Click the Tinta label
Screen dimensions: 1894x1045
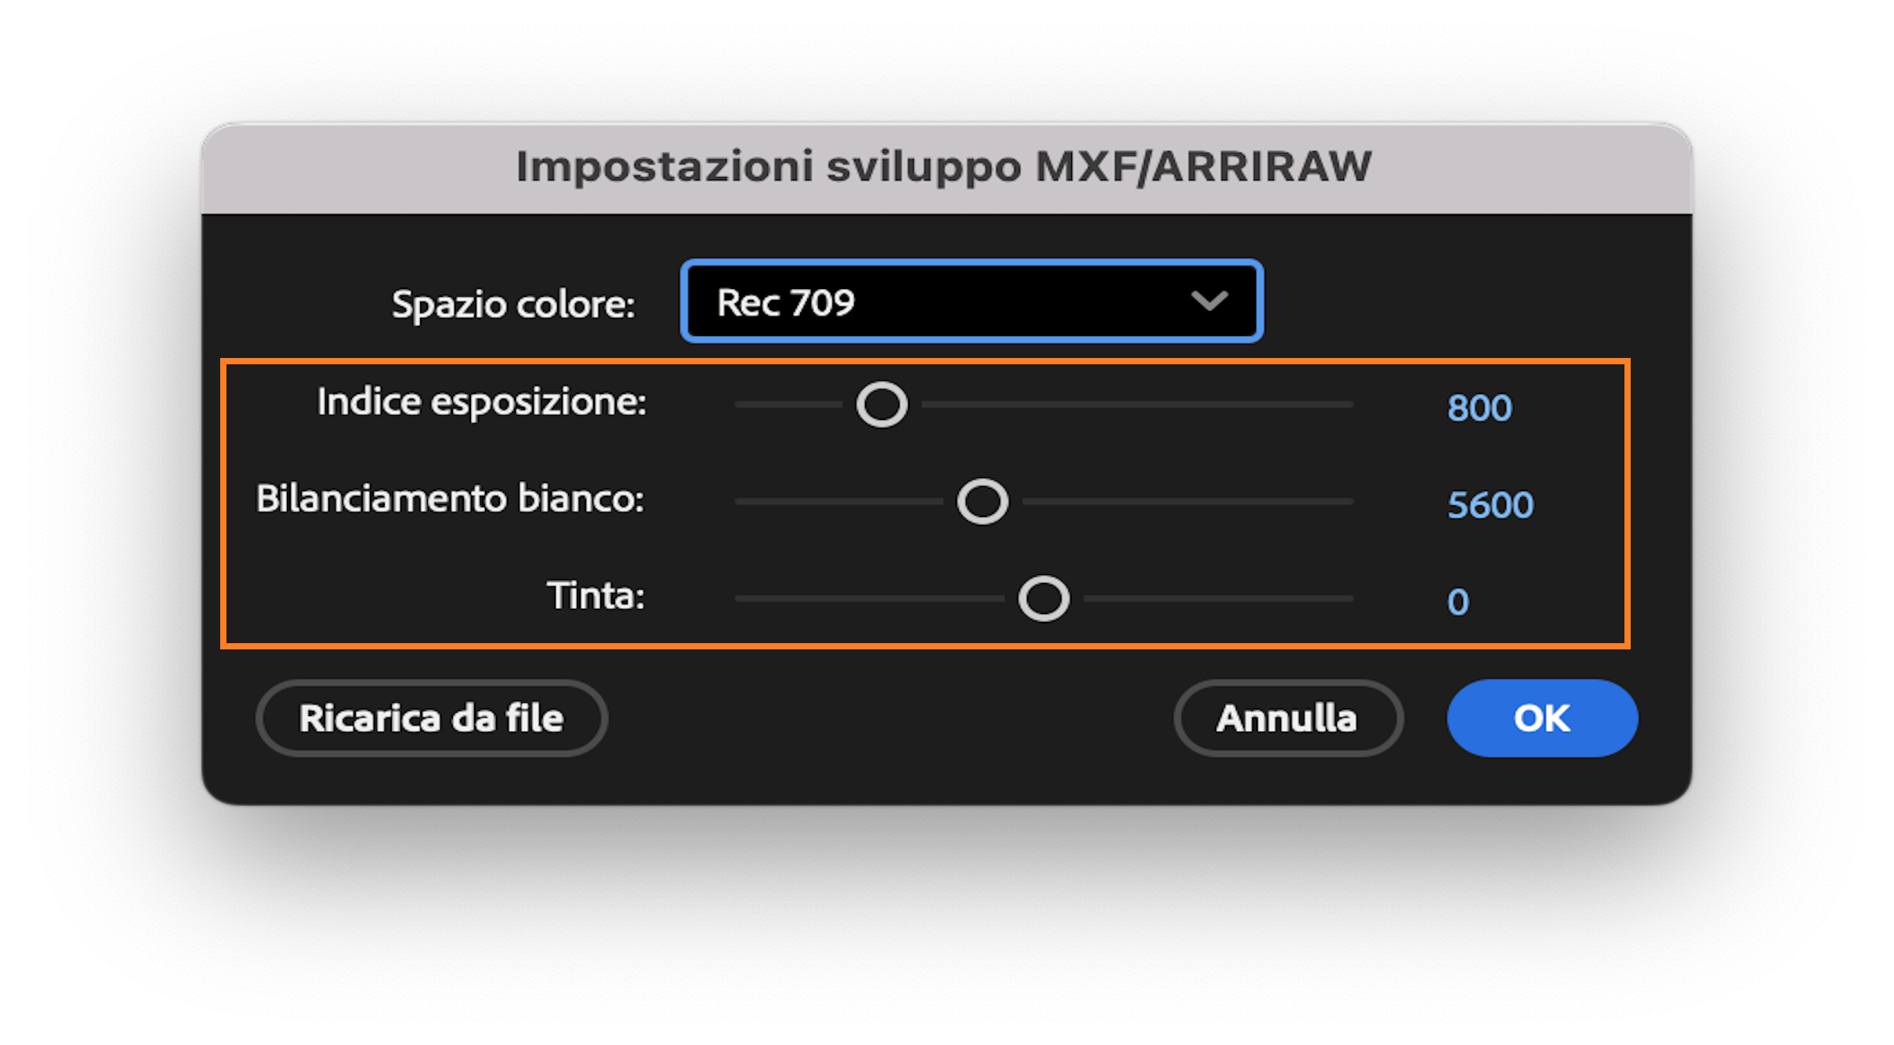click(596, 597)
